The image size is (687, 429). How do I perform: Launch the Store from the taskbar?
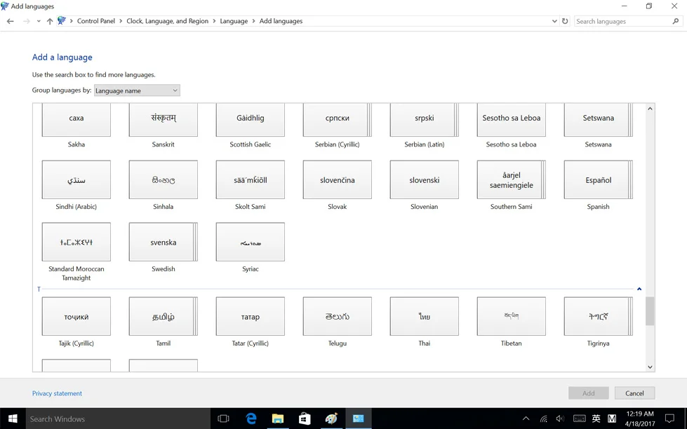pyautogui.click(x=305, y=418)
